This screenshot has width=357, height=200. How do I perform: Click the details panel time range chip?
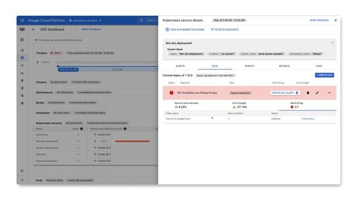click(x=229, y=21)
